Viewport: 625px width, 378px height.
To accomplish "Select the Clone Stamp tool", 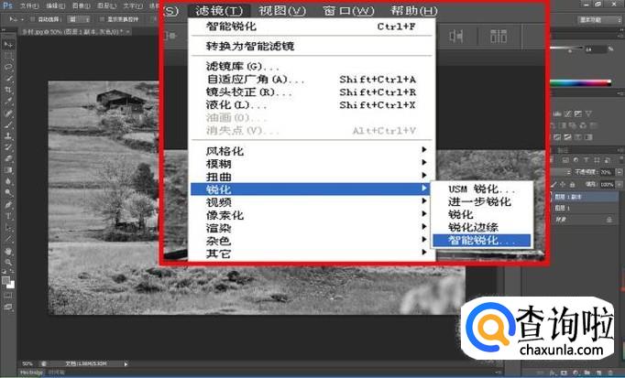I will pyautogui.click(x=8, y=136).
